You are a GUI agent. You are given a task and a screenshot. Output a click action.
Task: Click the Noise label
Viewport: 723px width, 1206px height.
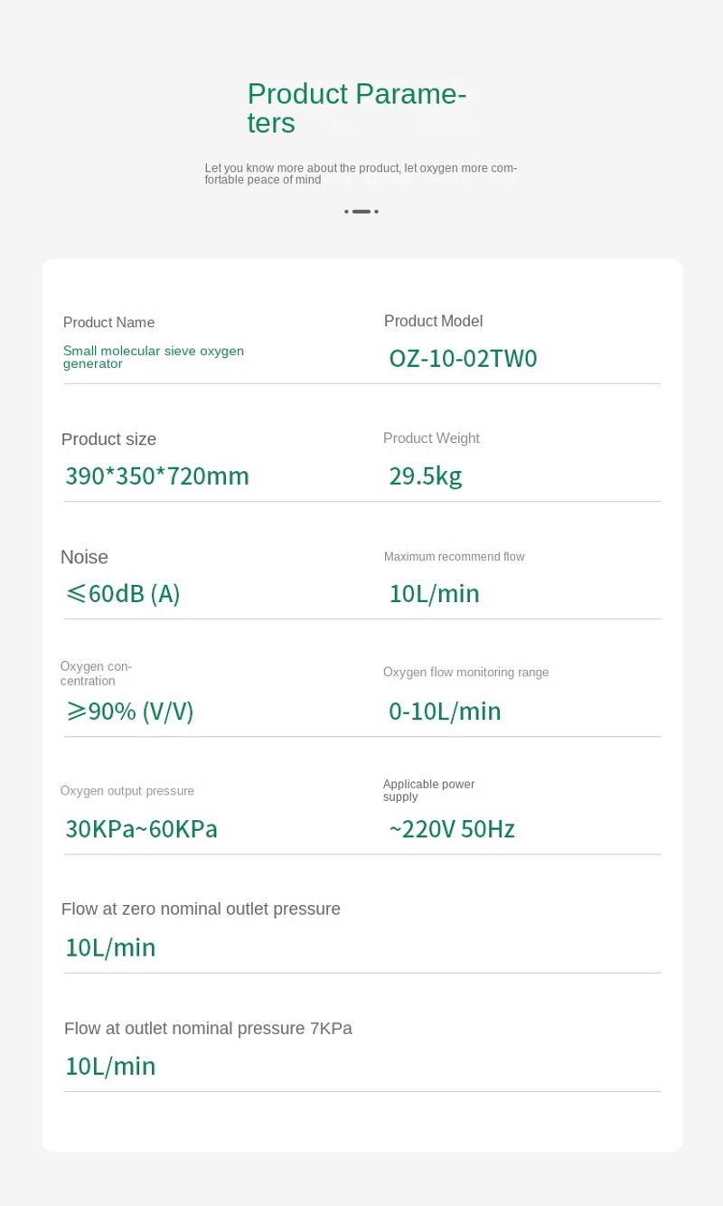[84, 557]
